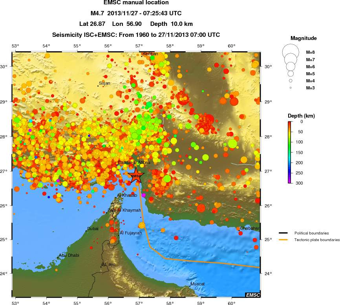This screenshot has width=340, height=305.
Task: Click the EMSC logo in map corner
Action: pos(252,295)
